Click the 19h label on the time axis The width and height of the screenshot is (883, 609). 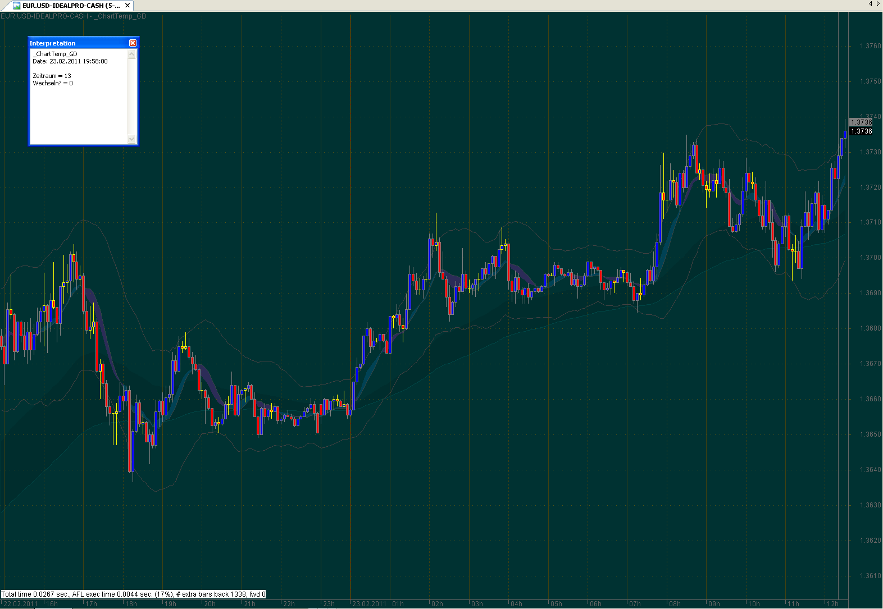click(x=171, y=604)
